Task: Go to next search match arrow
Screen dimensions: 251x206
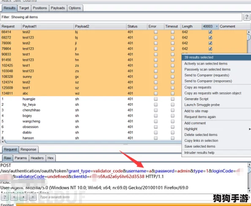Action: pos(33,197)
